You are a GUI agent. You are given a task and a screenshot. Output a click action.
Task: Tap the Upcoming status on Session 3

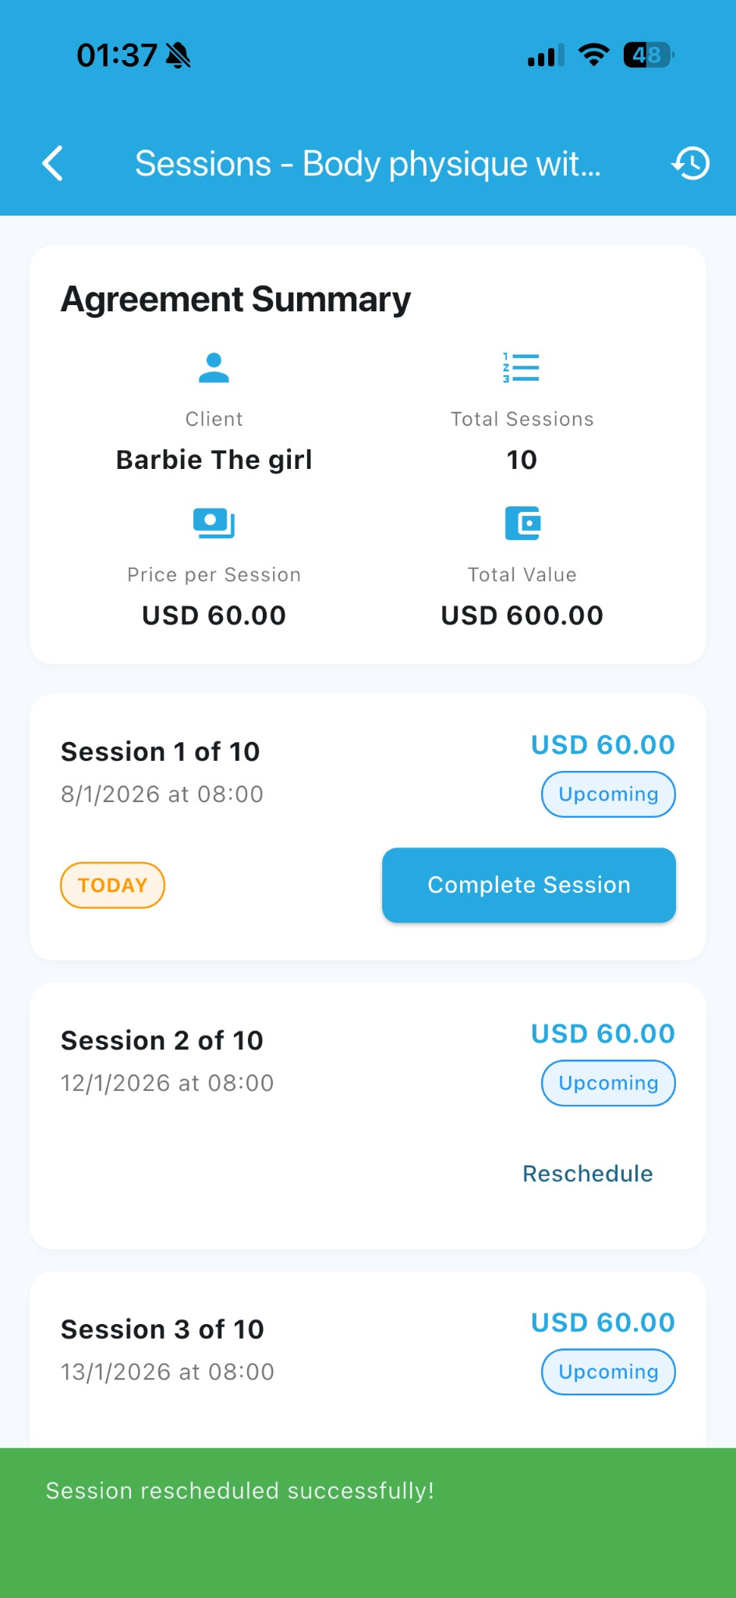coord(608,1372)
